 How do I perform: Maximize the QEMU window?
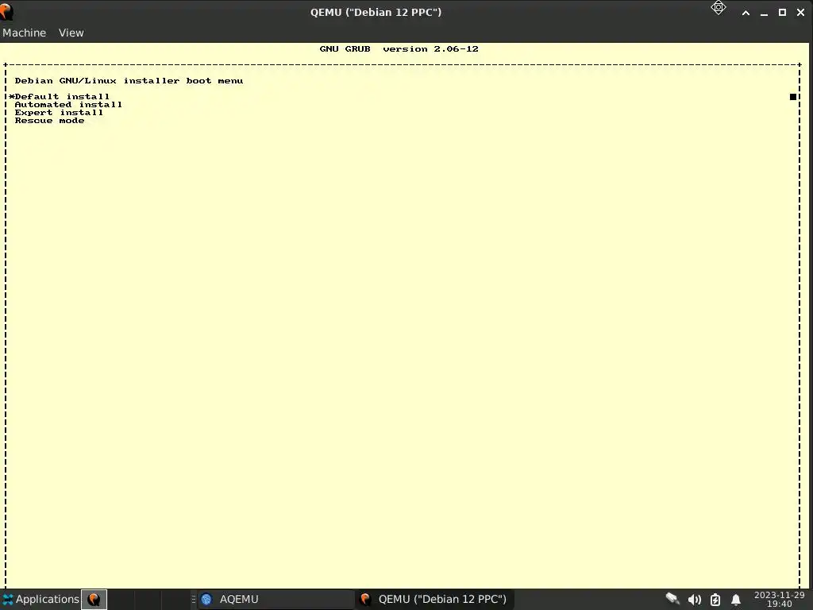(782, 13)
